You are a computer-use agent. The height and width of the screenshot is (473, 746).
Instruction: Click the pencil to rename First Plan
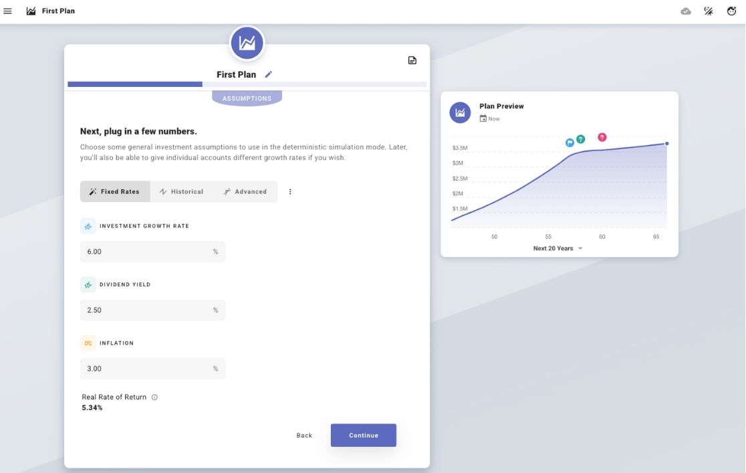point(269,75)
